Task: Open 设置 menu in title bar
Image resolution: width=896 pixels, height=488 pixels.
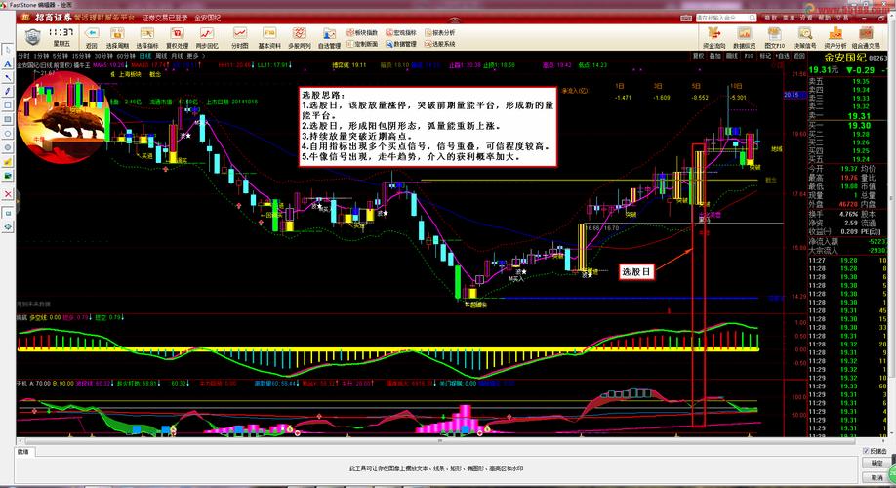Action: tap(805, 18)
